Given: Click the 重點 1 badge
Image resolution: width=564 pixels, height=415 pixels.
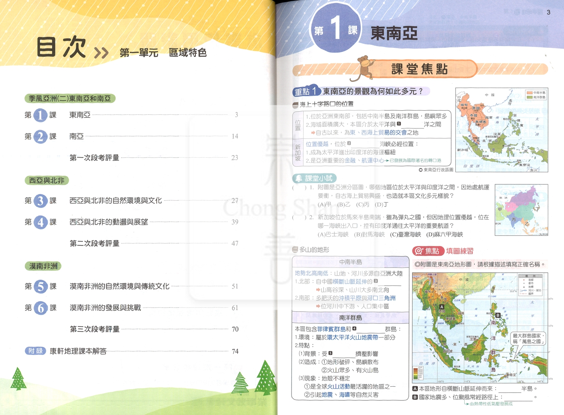Looking at the screenshot, I should (307, 92).
